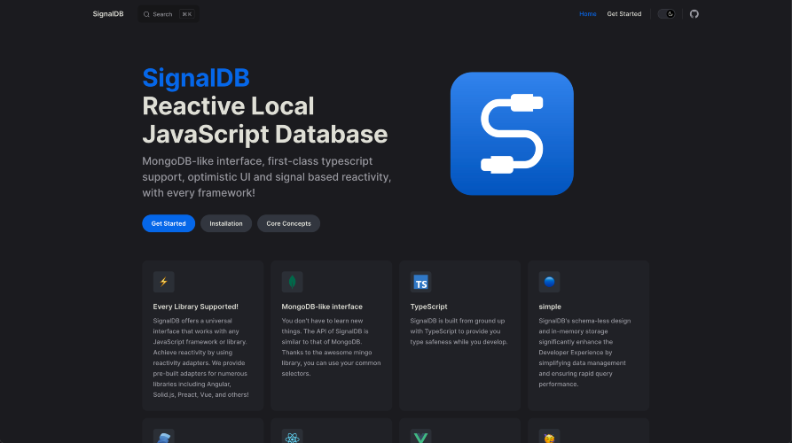Select 'MongoDB-like interface' card heading

point(322,307)
